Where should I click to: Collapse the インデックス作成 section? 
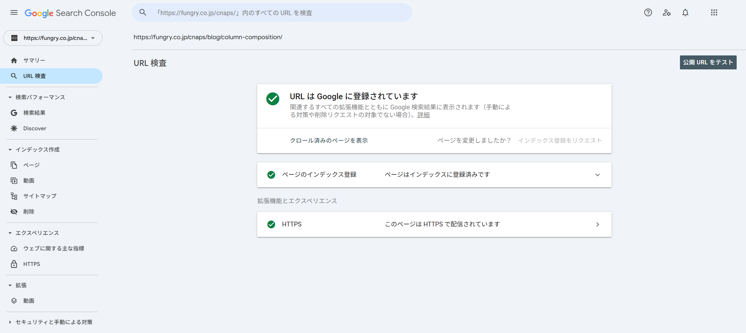coord(10,150)
